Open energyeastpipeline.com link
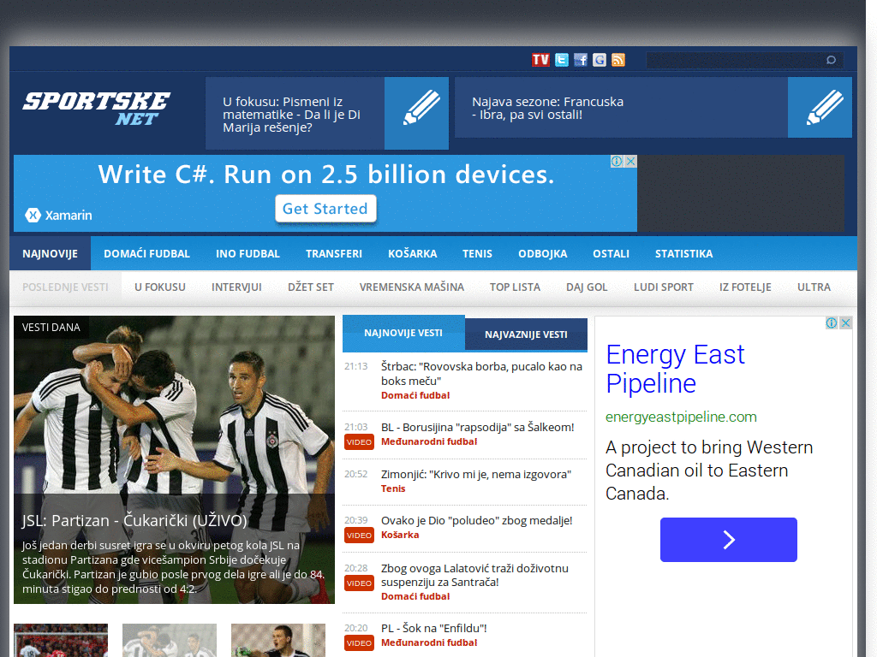 (x=681, y=417)
